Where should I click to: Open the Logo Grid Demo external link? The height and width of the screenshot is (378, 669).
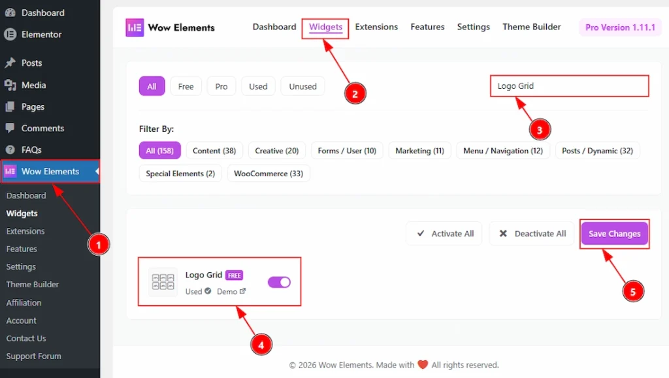[x=231, y=291]
